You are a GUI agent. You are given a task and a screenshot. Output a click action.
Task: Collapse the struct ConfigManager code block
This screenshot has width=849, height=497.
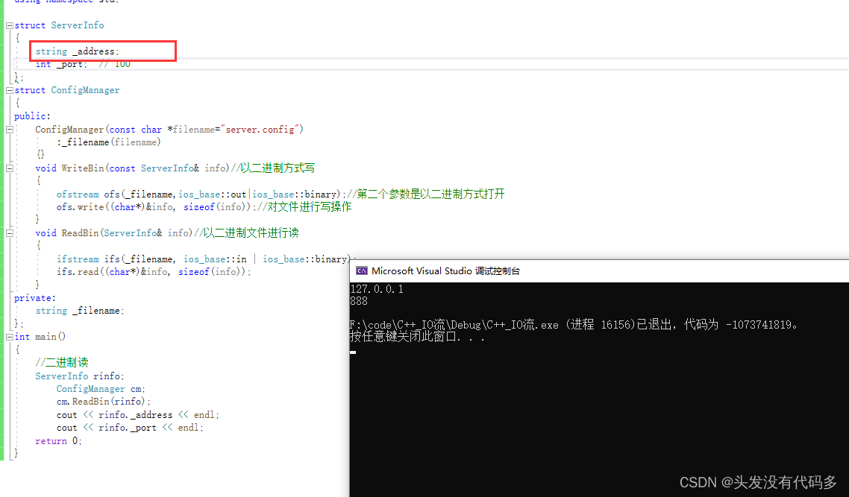10,90
